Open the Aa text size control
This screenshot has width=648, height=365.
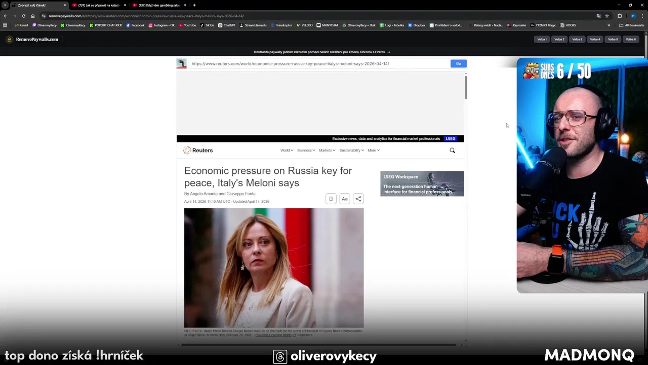pos(344,199)
